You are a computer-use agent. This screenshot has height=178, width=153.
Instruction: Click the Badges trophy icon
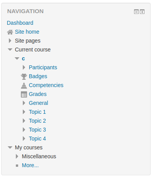(24, 77)
